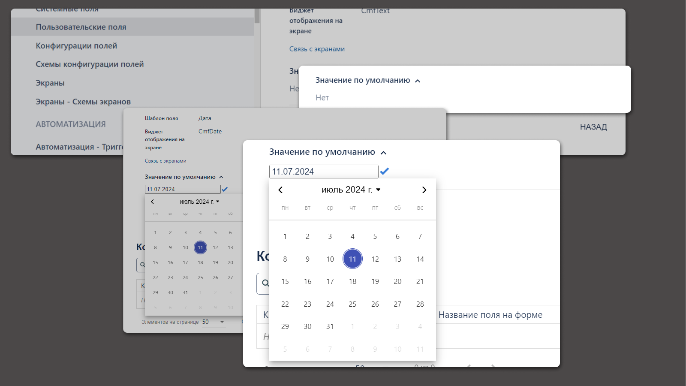Open 'июль 2024 г.' dropdown in small calendar
Screen dimensions: 686x386
199,202
